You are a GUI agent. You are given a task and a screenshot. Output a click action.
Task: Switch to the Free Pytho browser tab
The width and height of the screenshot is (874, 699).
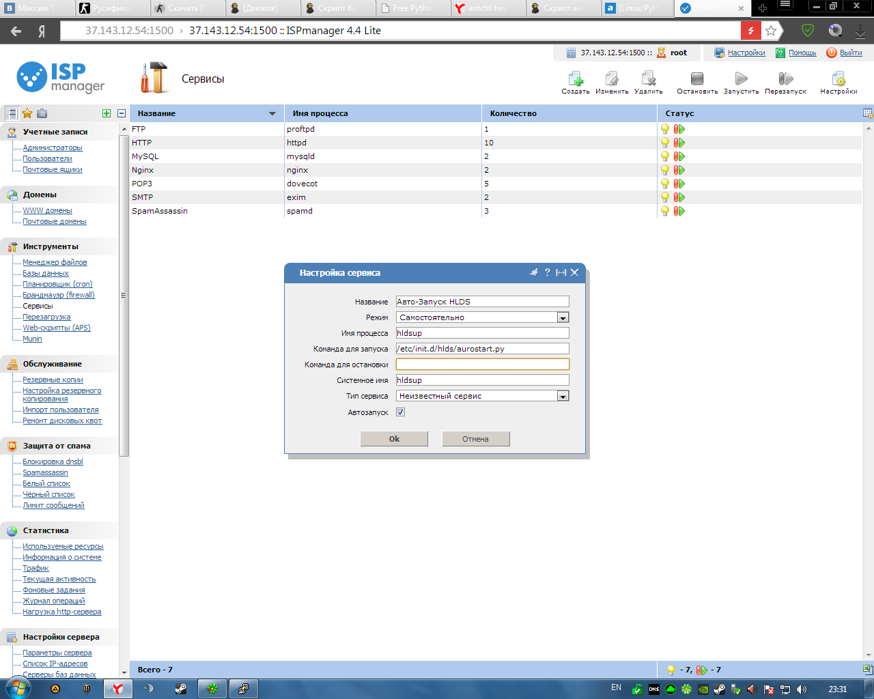(x=412, y=8)
